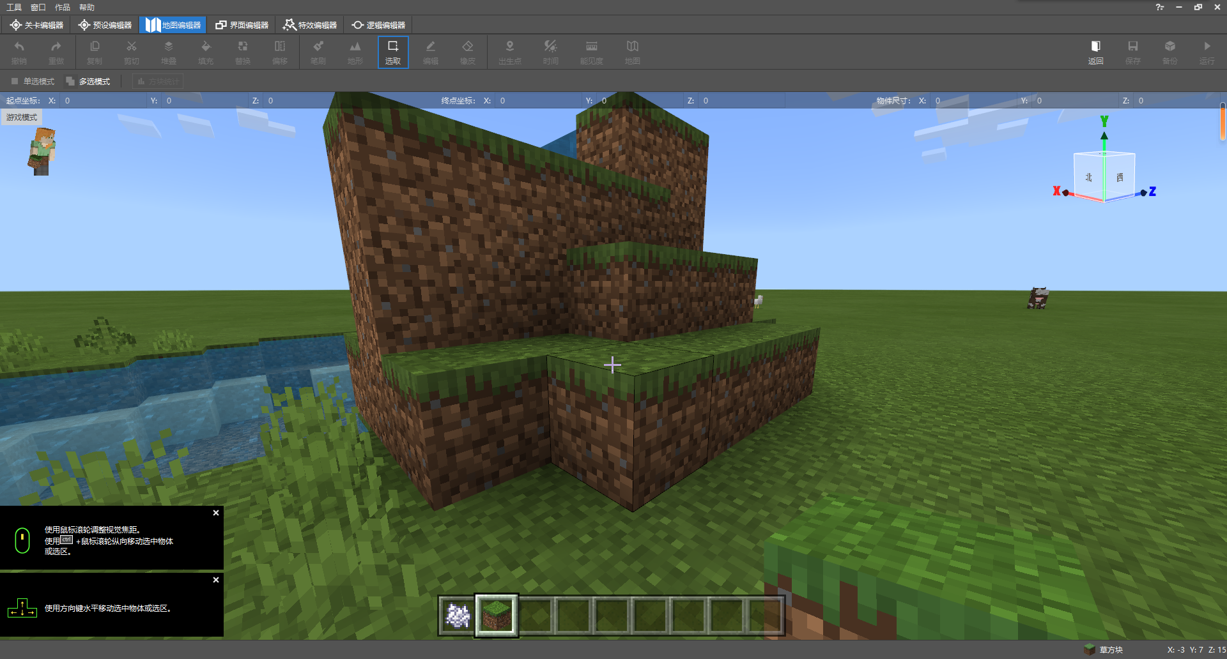Click the Return (返回) icon
Image resolution: width=1227 pixels, height=659 pixels.
point(1096,52)
